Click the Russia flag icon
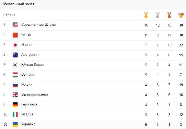Screen dimensions: 186x129 point(15,85)
